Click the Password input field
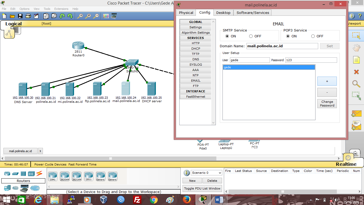 tap(311, 60)
